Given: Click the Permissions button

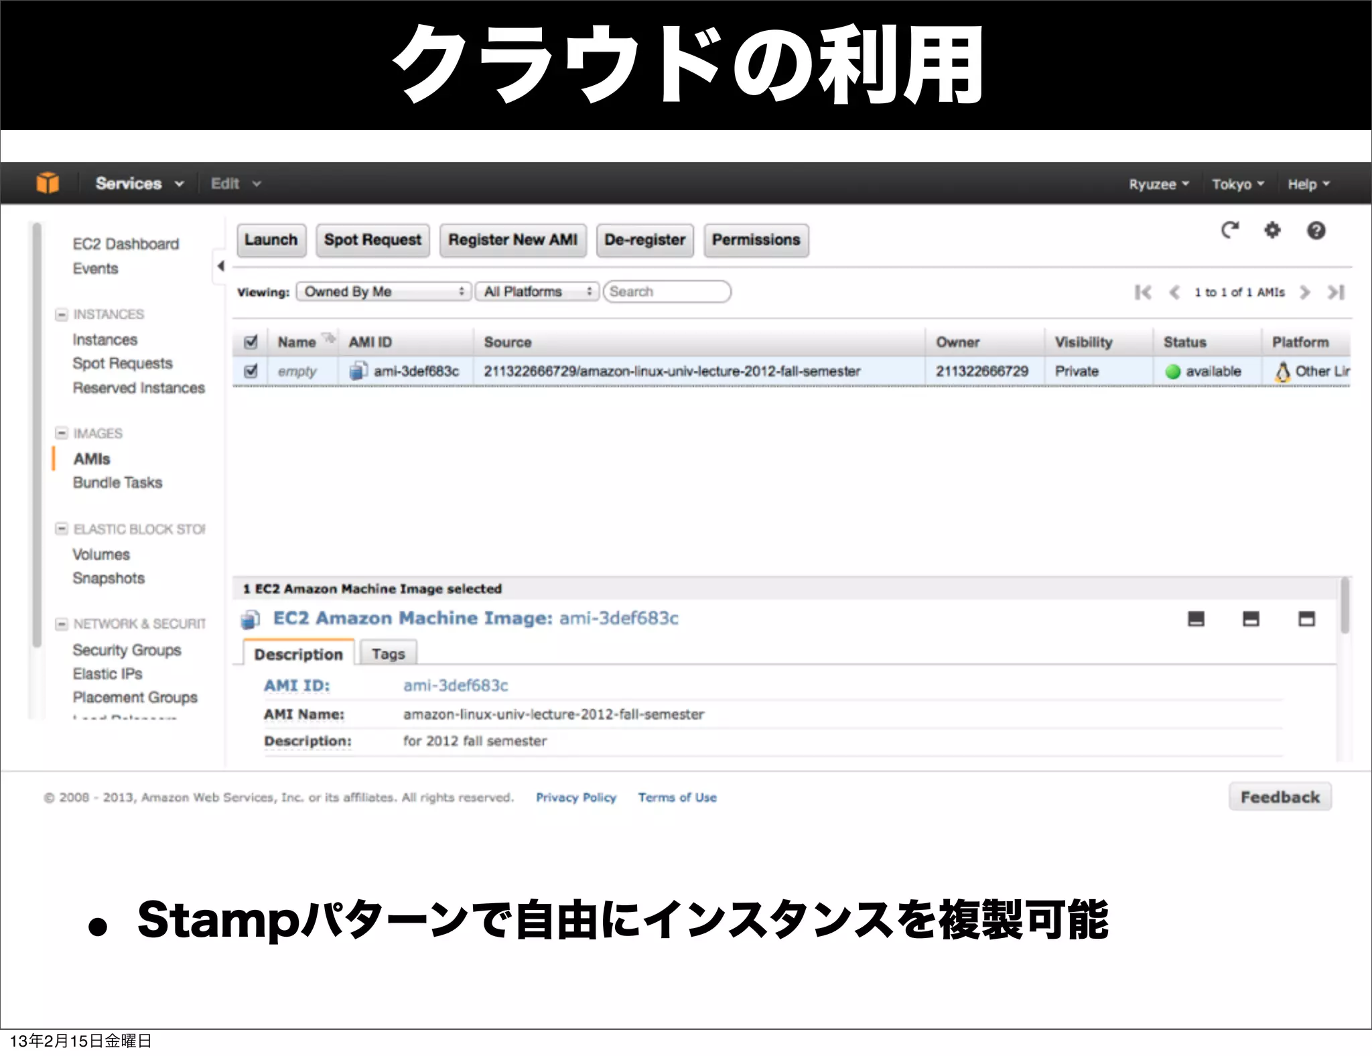Looking at the screenshot, I should (x=756, y=240).
